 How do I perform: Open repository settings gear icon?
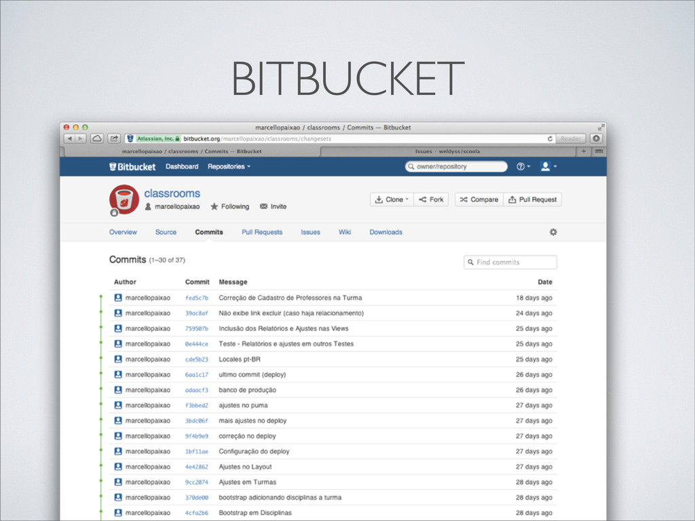553,232
